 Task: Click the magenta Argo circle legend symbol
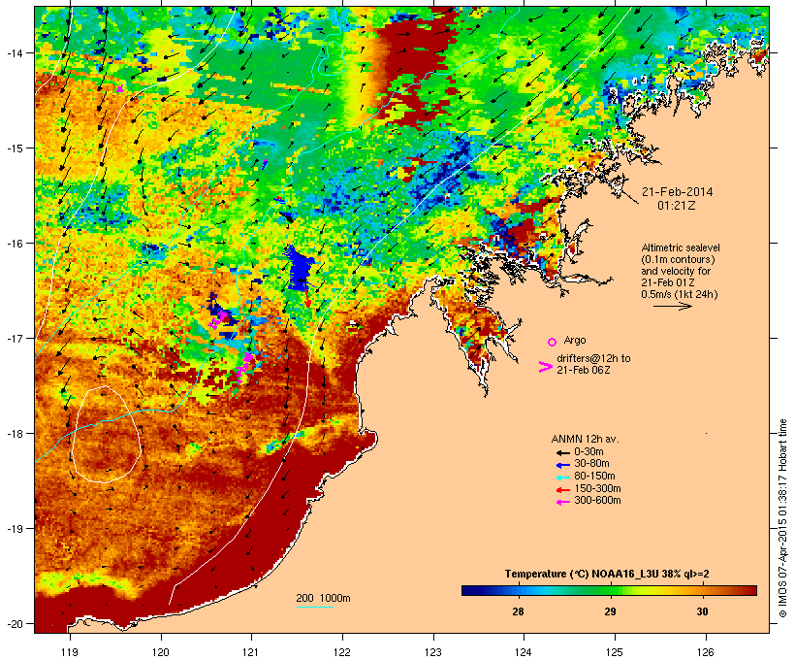point(553,343)
